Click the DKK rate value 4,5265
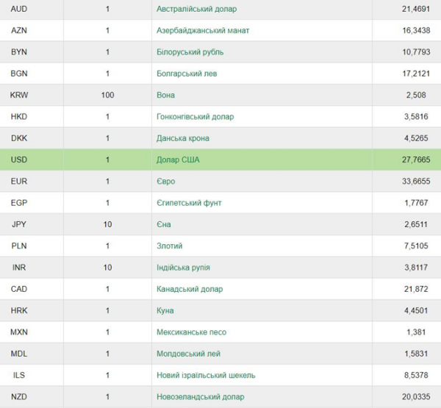The image size is (441, 408). pyautogui.click(x=416, y=138)
